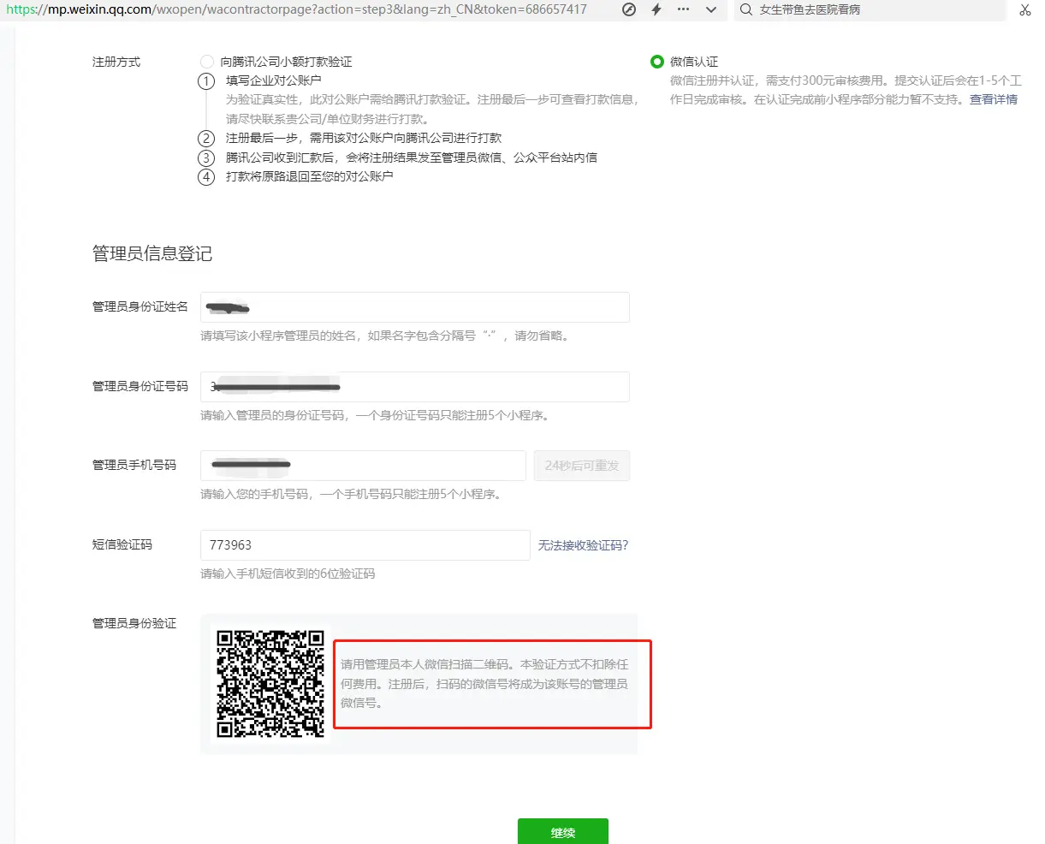Click the scissors screenshot icon
1045x844 pixels.
(1024, 9)
